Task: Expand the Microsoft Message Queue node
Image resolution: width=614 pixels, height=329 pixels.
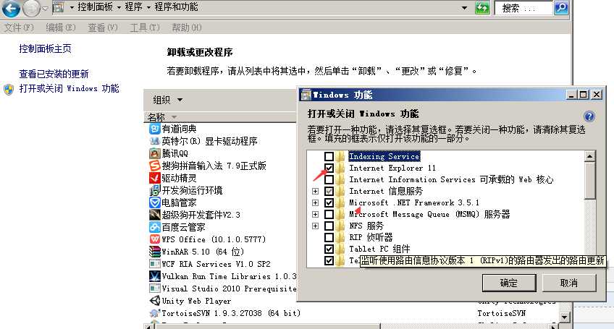Action: coord(315,214)
